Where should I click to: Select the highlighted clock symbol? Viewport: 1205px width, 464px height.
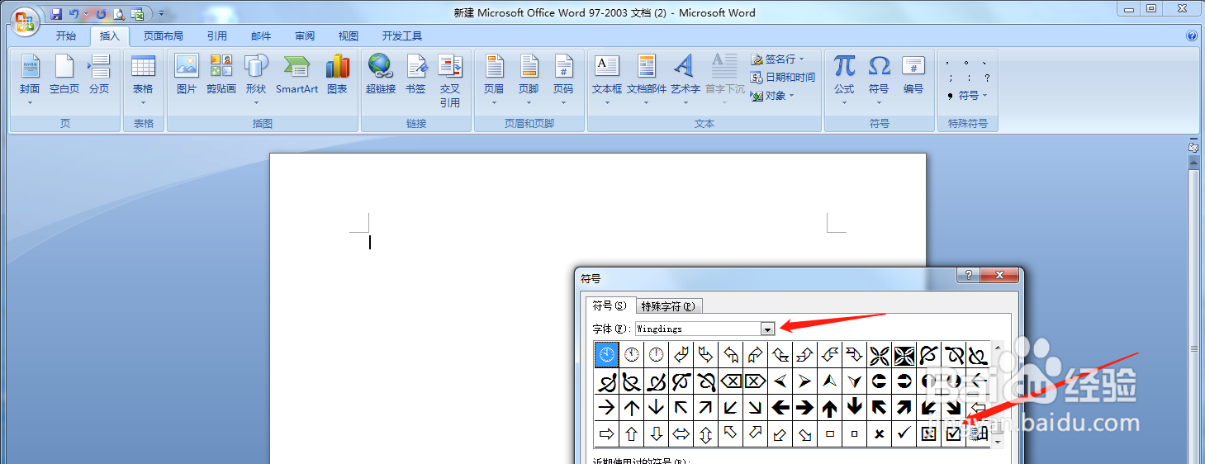[x=607, y=355]
